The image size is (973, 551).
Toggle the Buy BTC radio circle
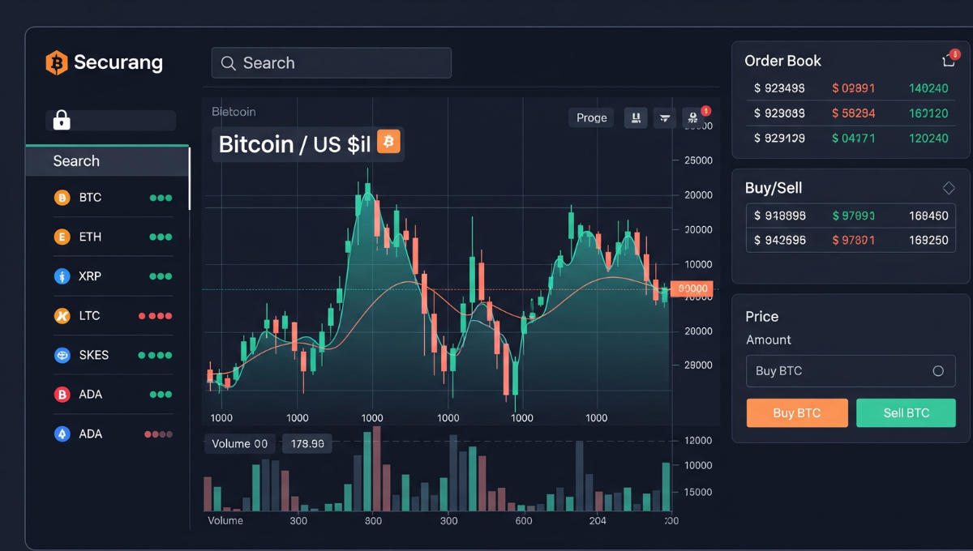(x=938, y=371)
